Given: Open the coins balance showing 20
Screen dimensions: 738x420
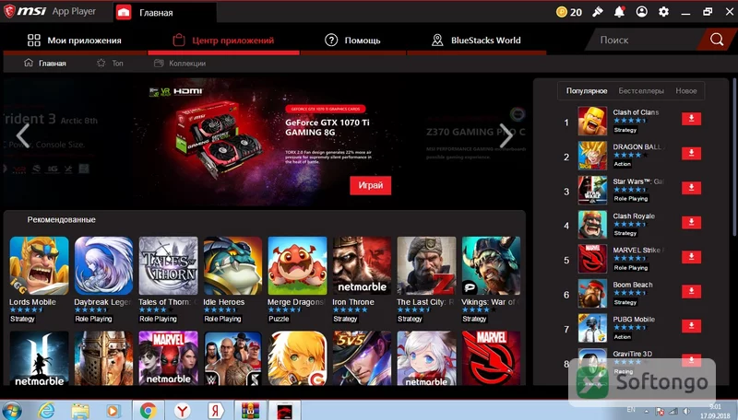Looking at the screenshot, I should (x=569, y=12).
